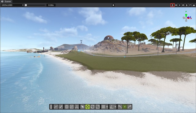Select the arrow pointer tool

point(82,107)
